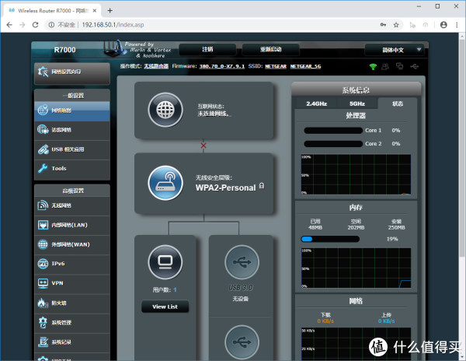Click the client count number 1
This screenshot has height=361, width=466.
click(175, 290)
